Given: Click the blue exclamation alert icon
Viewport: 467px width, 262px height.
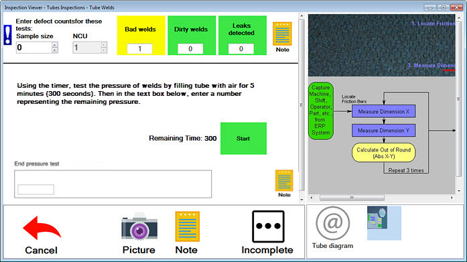Looking at the screenshot, I should click(x=7, y=35).
